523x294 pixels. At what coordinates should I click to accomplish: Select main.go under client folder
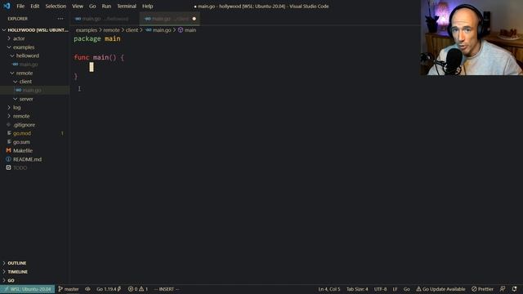tap(35, 90)
